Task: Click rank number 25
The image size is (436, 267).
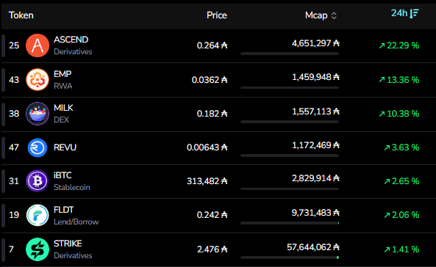Action: (14, 45)
